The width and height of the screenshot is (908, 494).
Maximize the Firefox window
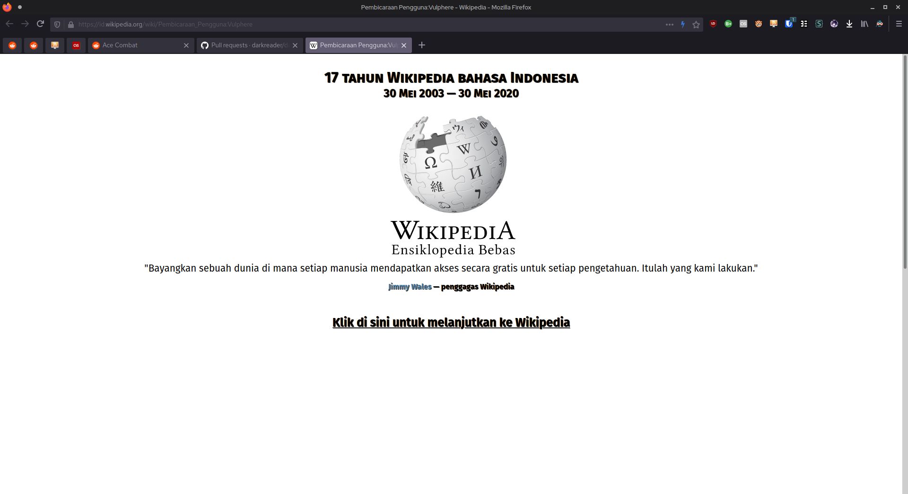pos(885,8)
